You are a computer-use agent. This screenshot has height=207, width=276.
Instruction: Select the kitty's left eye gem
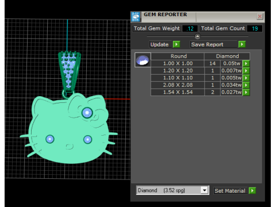pos(50,139)
